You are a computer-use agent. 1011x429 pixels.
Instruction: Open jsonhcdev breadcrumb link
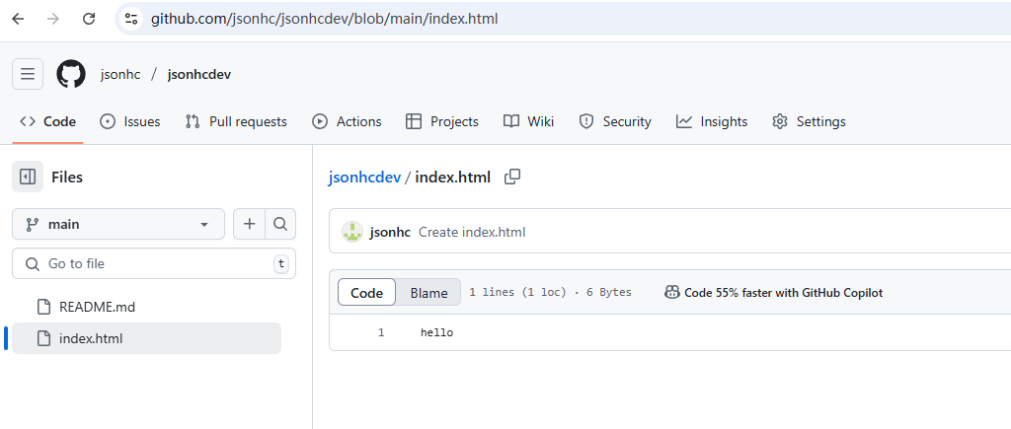pos(364,178)
